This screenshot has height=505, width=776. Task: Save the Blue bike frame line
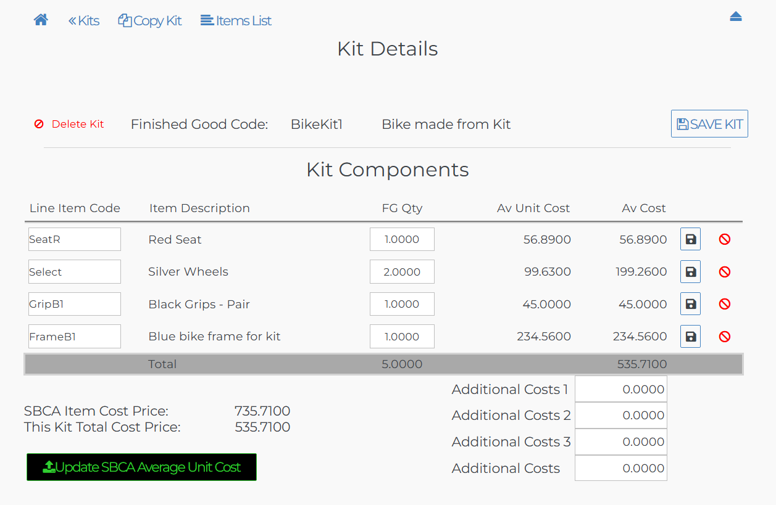(x=690, y=337)
